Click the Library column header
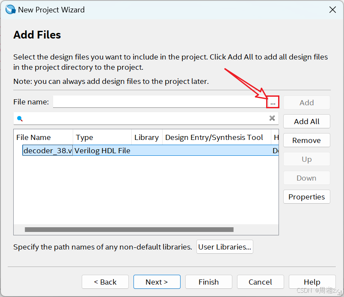This screenshot has width=344, height=297. (147, 137)
